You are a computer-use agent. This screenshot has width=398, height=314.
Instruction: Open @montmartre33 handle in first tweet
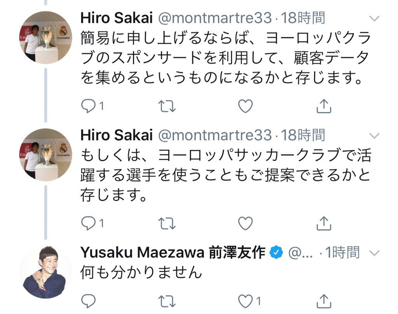click(x=215, y=18)
